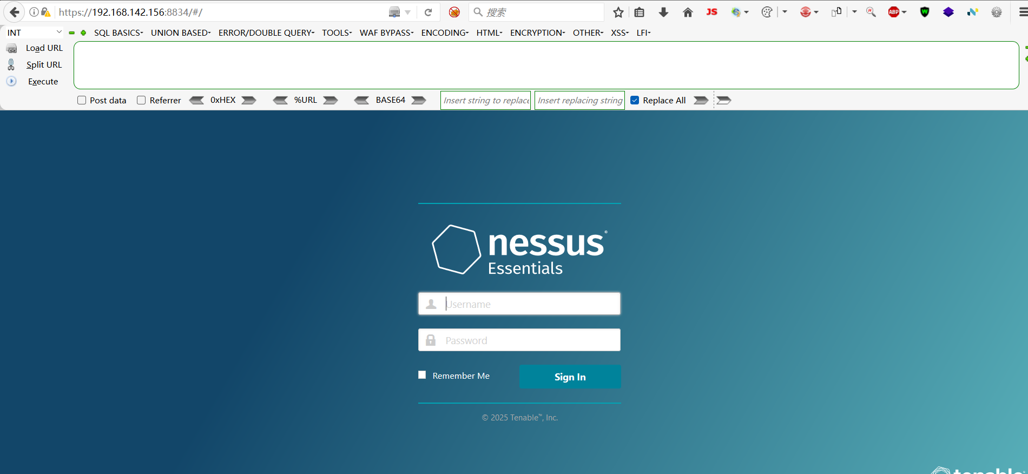The image size is (1028, 474).
Task: Open the INT type dropdown
Action: [34, 32]
